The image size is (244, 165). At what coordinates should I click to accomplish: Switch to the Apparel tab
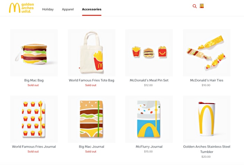coord(68,9)
